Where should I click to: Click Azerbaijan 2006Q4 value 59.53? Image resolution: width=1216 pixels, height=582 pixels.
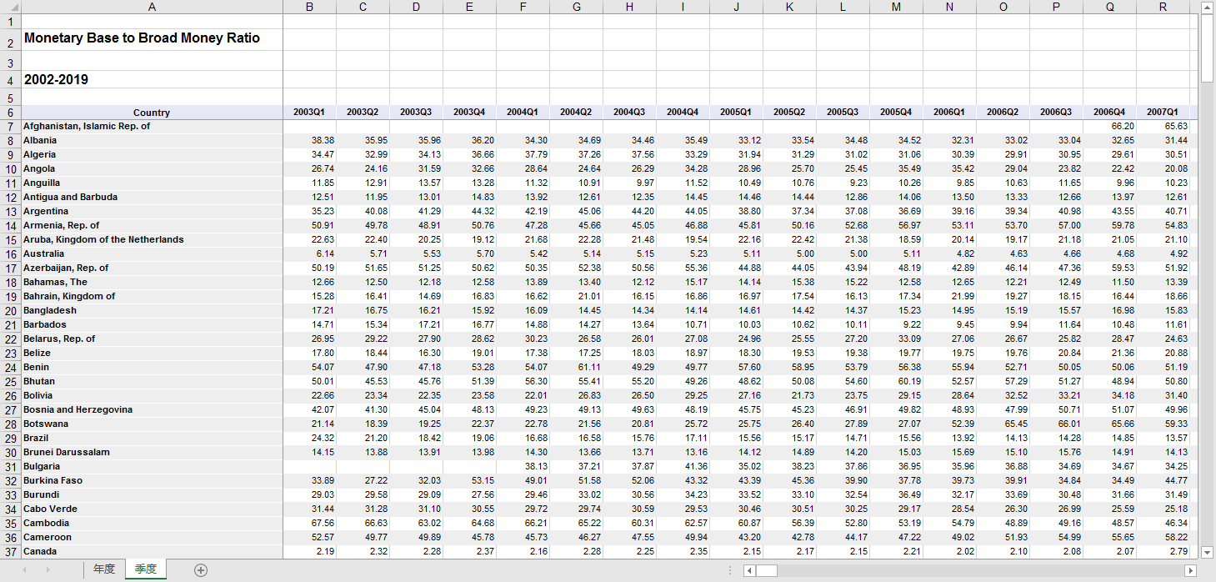[1109, 268]
